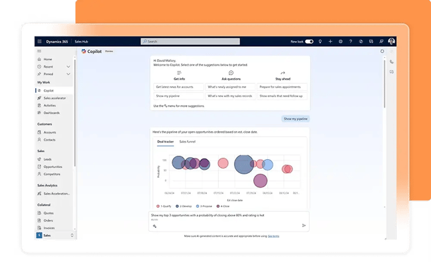
Task: Click the Get info icon
Action: click(x=179, y=73)
